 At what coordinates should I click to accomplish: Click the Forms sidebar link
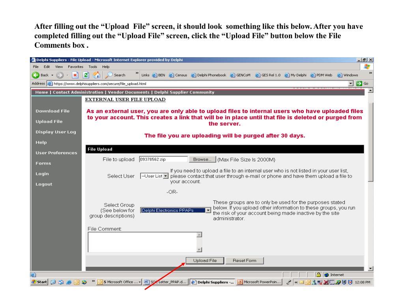pyautogui.click(x=43, y=163)
